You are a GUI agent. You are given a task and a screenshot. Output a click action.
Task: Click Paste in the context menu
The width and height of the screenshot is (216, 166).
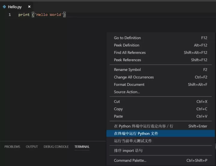pyautogui.click(x=118, y=116)
